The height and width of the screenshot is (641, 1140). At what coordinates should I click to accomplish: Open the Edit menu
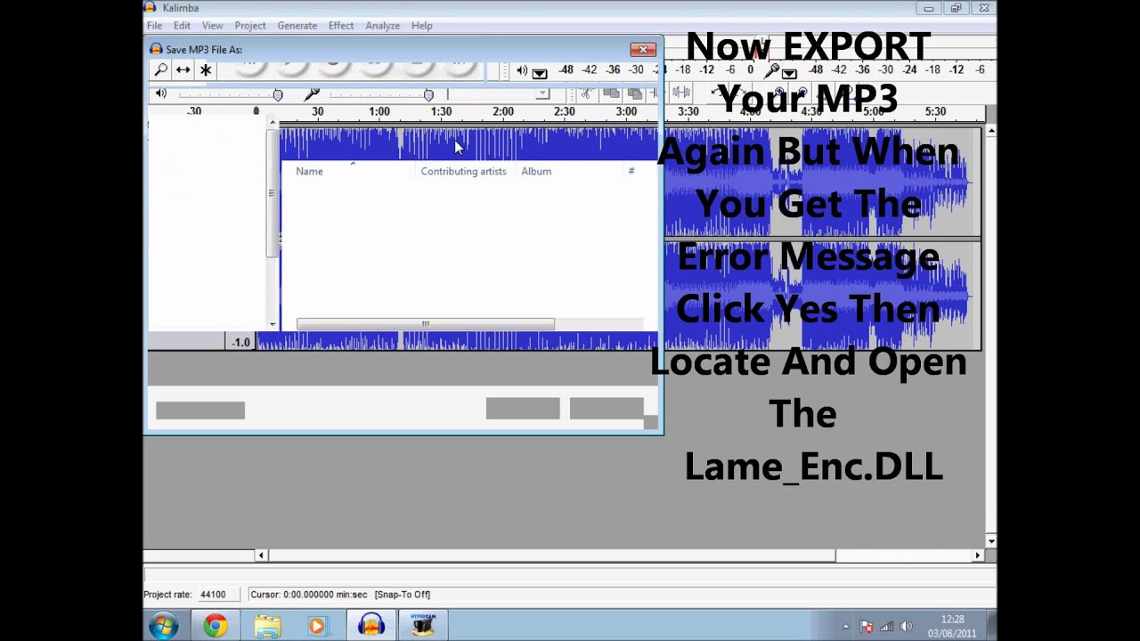[x=182, y=26]
